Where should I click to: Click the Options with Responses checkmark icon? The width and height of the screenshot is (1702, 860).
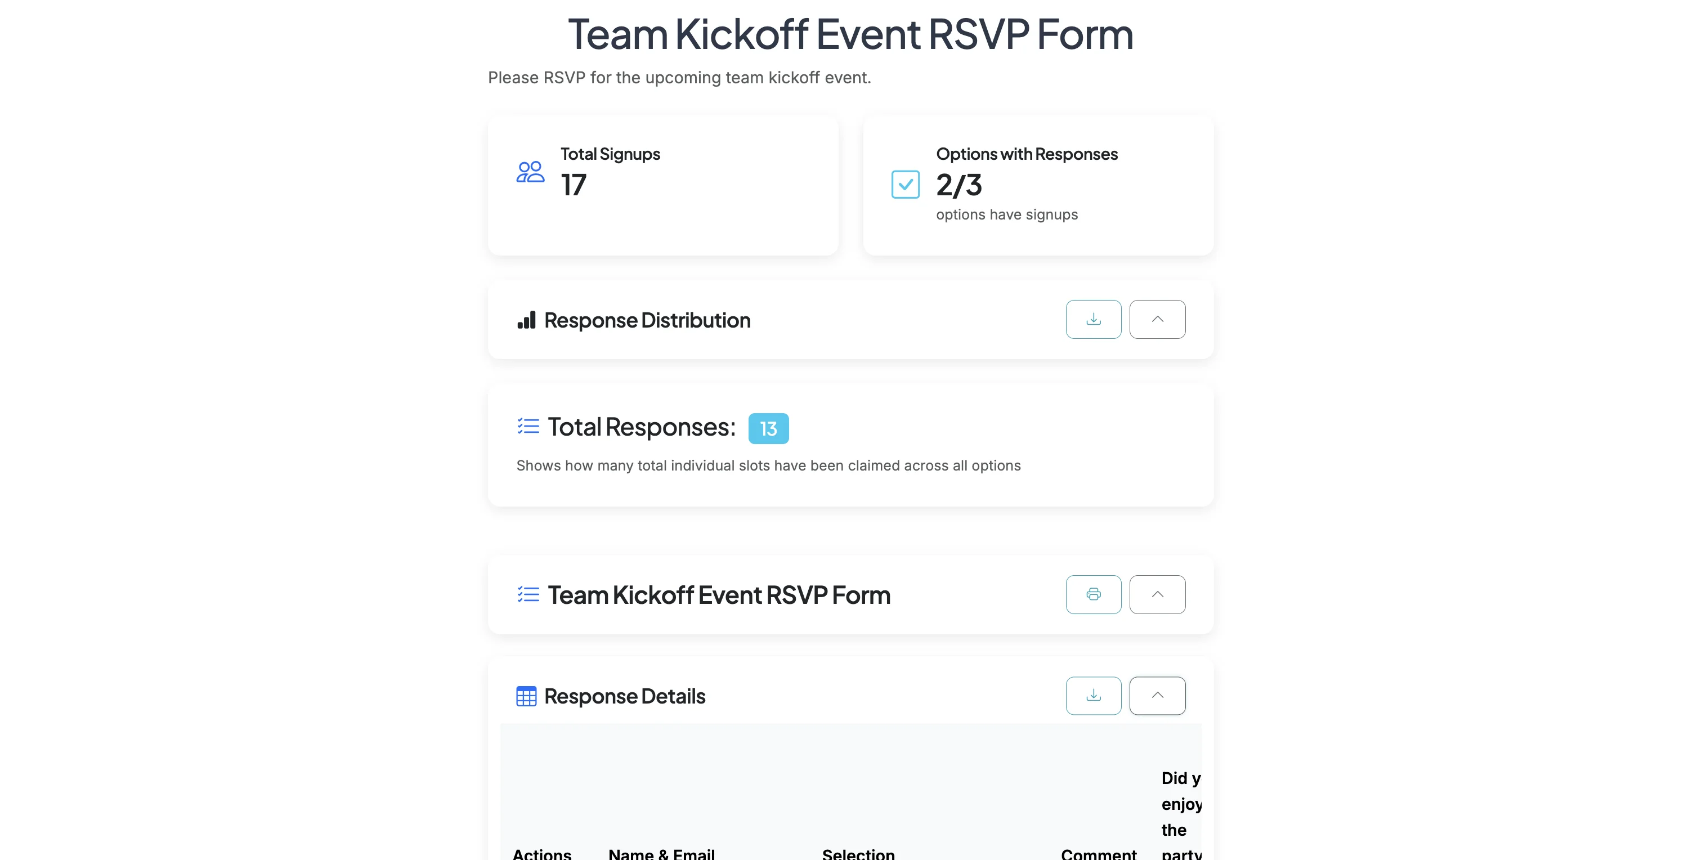pyautogui.click(x=904, y=184)
